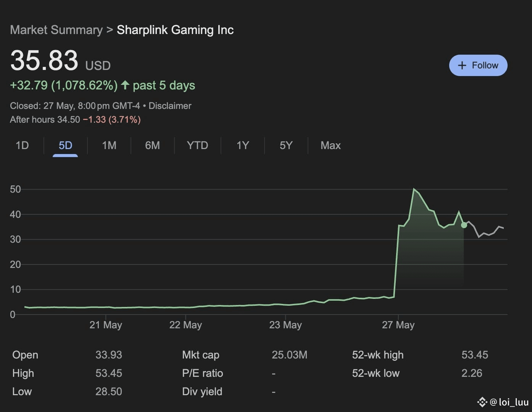Show the 1M chart range
Screen dimensions: 532x412
(x=109, y=145)
